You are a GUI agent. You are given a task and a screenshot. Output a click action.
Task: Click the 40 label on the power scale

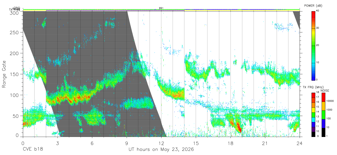318,11
